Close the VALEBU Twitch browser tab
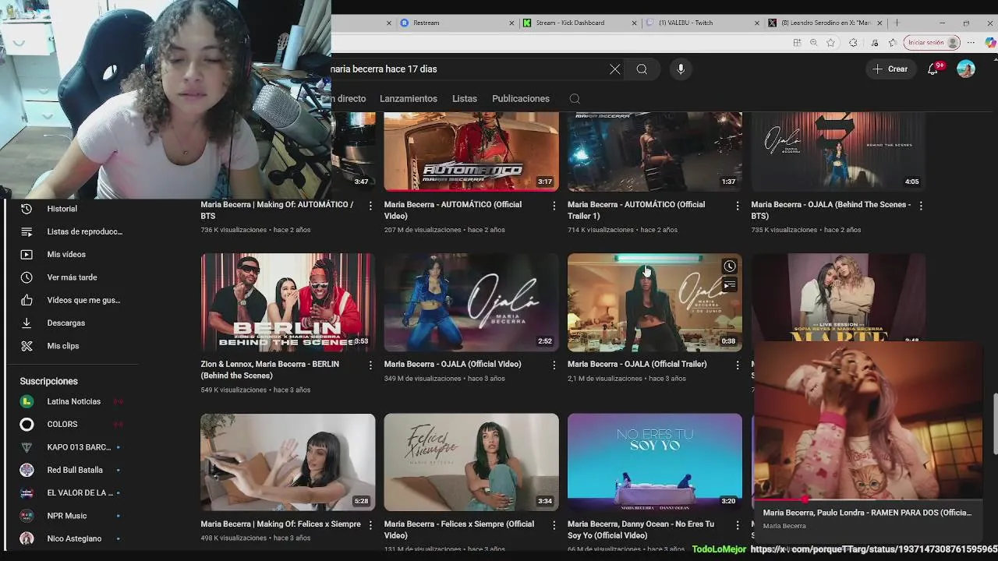 coord(757,23)
